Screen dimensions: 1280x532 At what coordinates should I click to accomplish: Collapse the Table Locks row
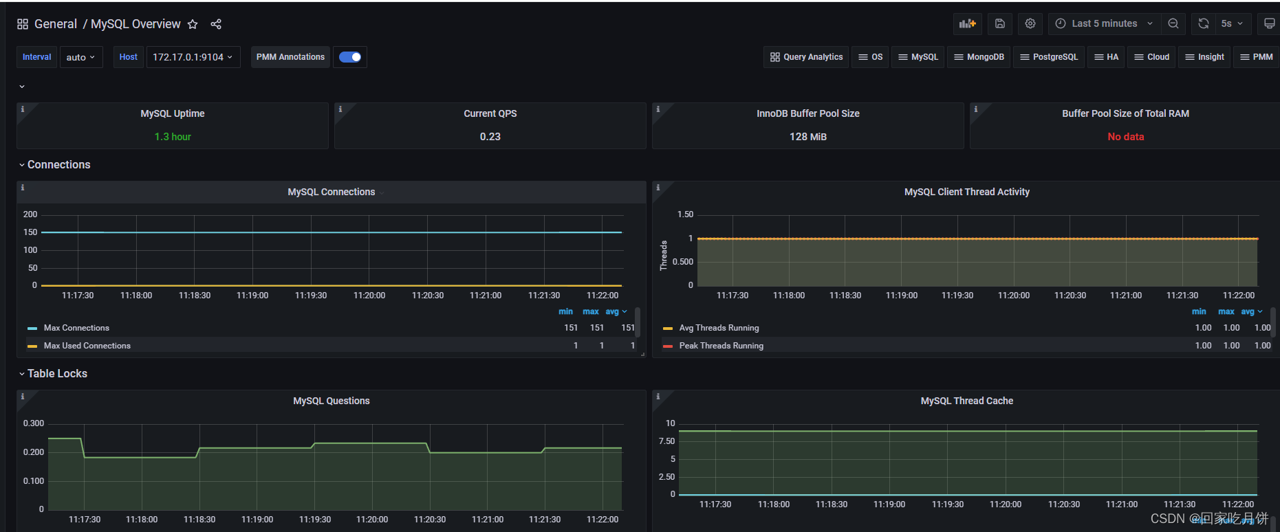click(x=53, y=373)
